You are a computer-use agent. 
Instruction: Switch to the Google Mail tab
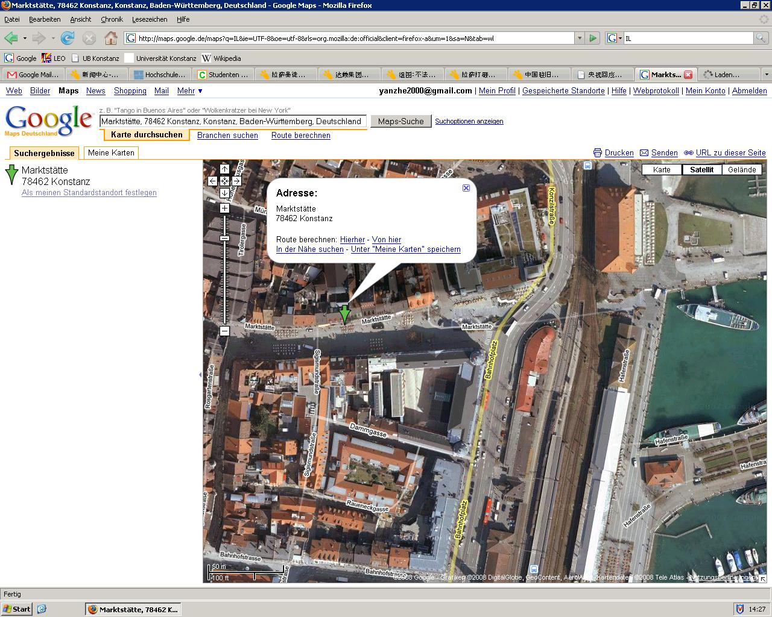tap(33, 75)
